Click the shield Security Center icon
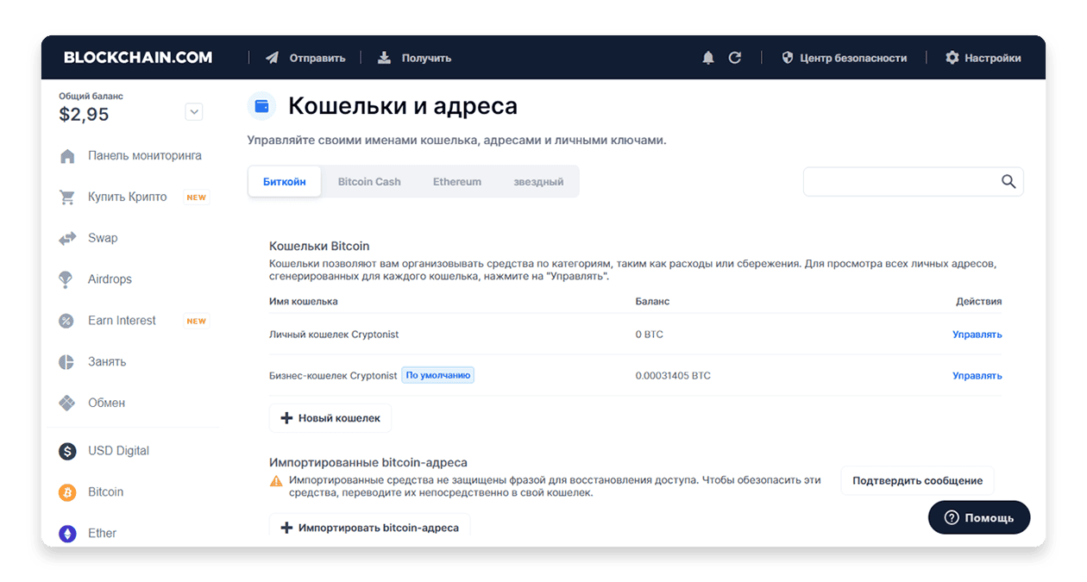Viewport: 1087px width, 582px height. [x=787, y=58]
